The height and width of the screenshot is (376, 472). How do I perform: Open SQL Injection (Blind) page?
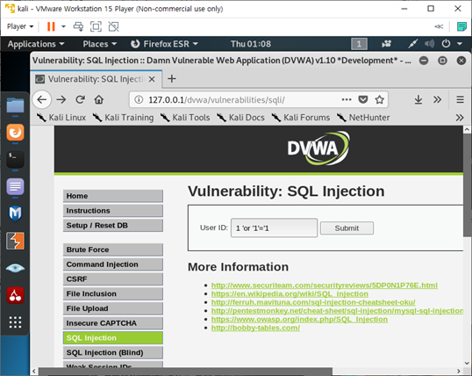tap(113, 352)
